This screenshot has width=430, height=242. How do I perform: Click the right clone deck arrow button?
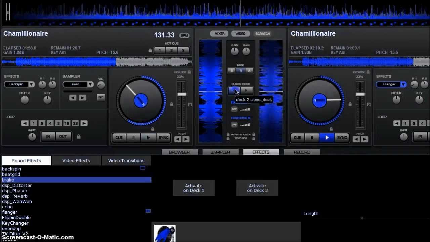(246, 91)
